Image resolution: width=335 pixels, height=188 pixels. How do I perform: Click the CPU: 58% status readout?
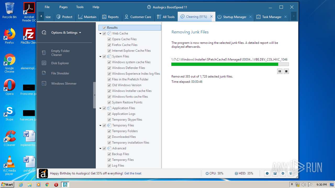point(215,173)
